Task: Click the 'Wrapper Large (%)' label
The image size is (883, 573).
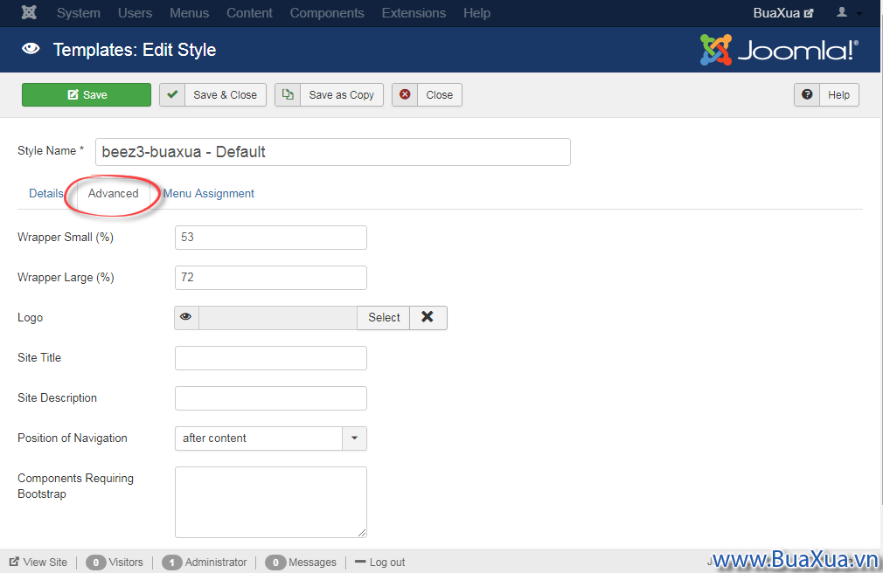Action: click(66, 278)
